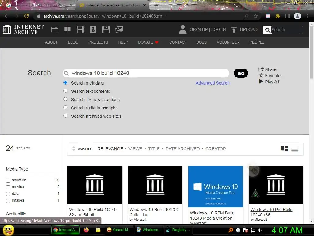This screenshot has height=236, width=314.
Task: Select the Search text contents option
Action: pos(66,91)
